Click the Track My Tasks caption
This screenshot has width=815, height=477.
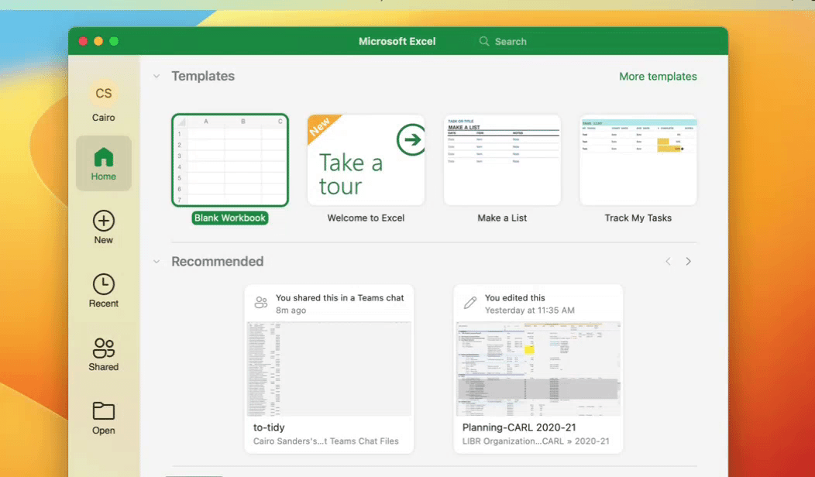[638, 218]
